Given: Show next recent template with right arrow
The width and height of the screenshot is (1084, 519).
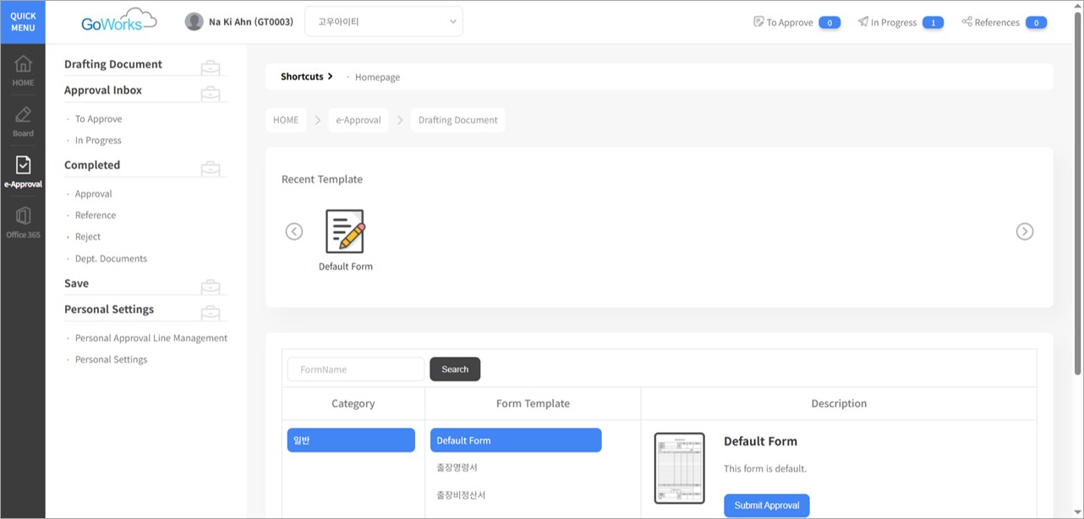Looking at the screenshot, I should (x=1024, y=232).
